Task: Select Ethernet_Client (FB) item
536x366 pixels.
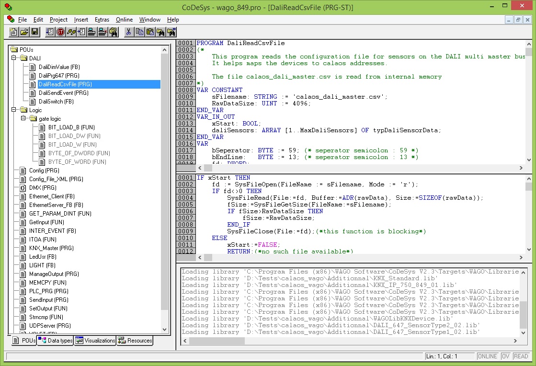Action: click(52, 196)
